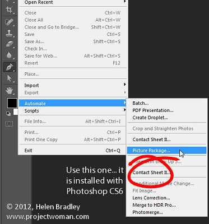Open Lens Correction from Automate submenu
Viewport: 209px width, 224px height.
167,198
